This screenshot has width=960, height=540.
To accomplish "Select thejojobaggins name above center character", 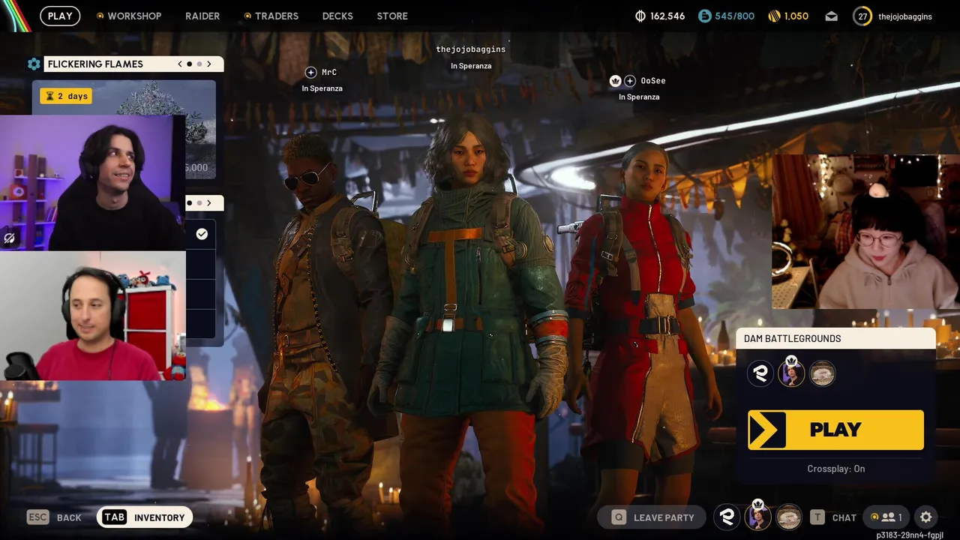I will click(x=471, y=49).
